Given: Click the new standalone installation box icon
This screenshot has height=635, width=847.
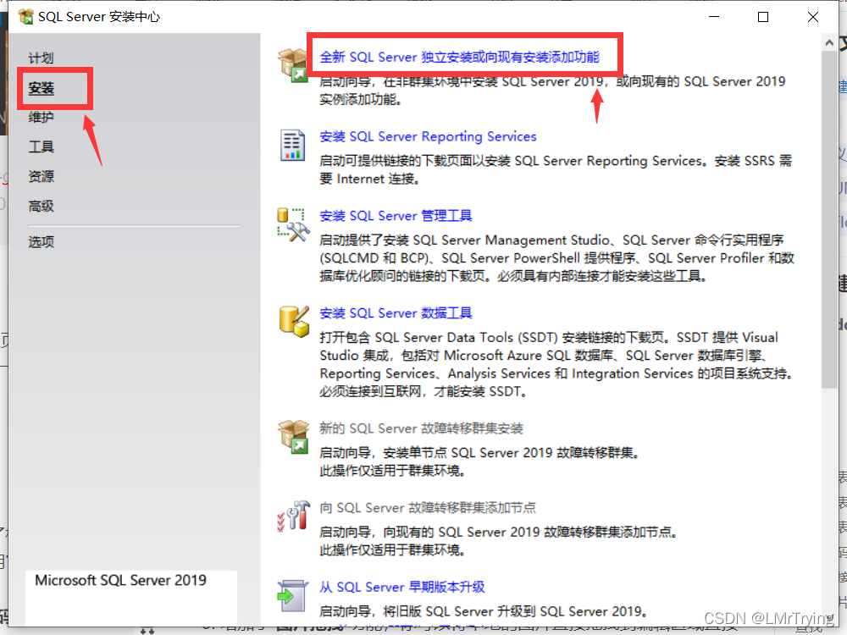Looking at the screenshot, I should coord(293,65).
